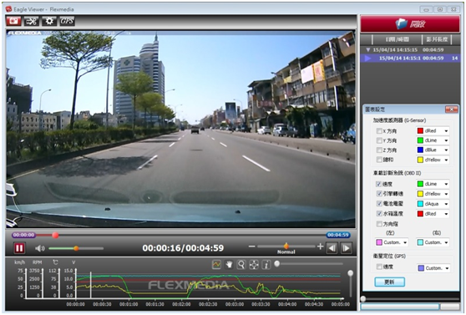Uncheck the 水箱溫度 checkbox
The width and height of the screenshot is (466, 315).
[x=379, y=214]
